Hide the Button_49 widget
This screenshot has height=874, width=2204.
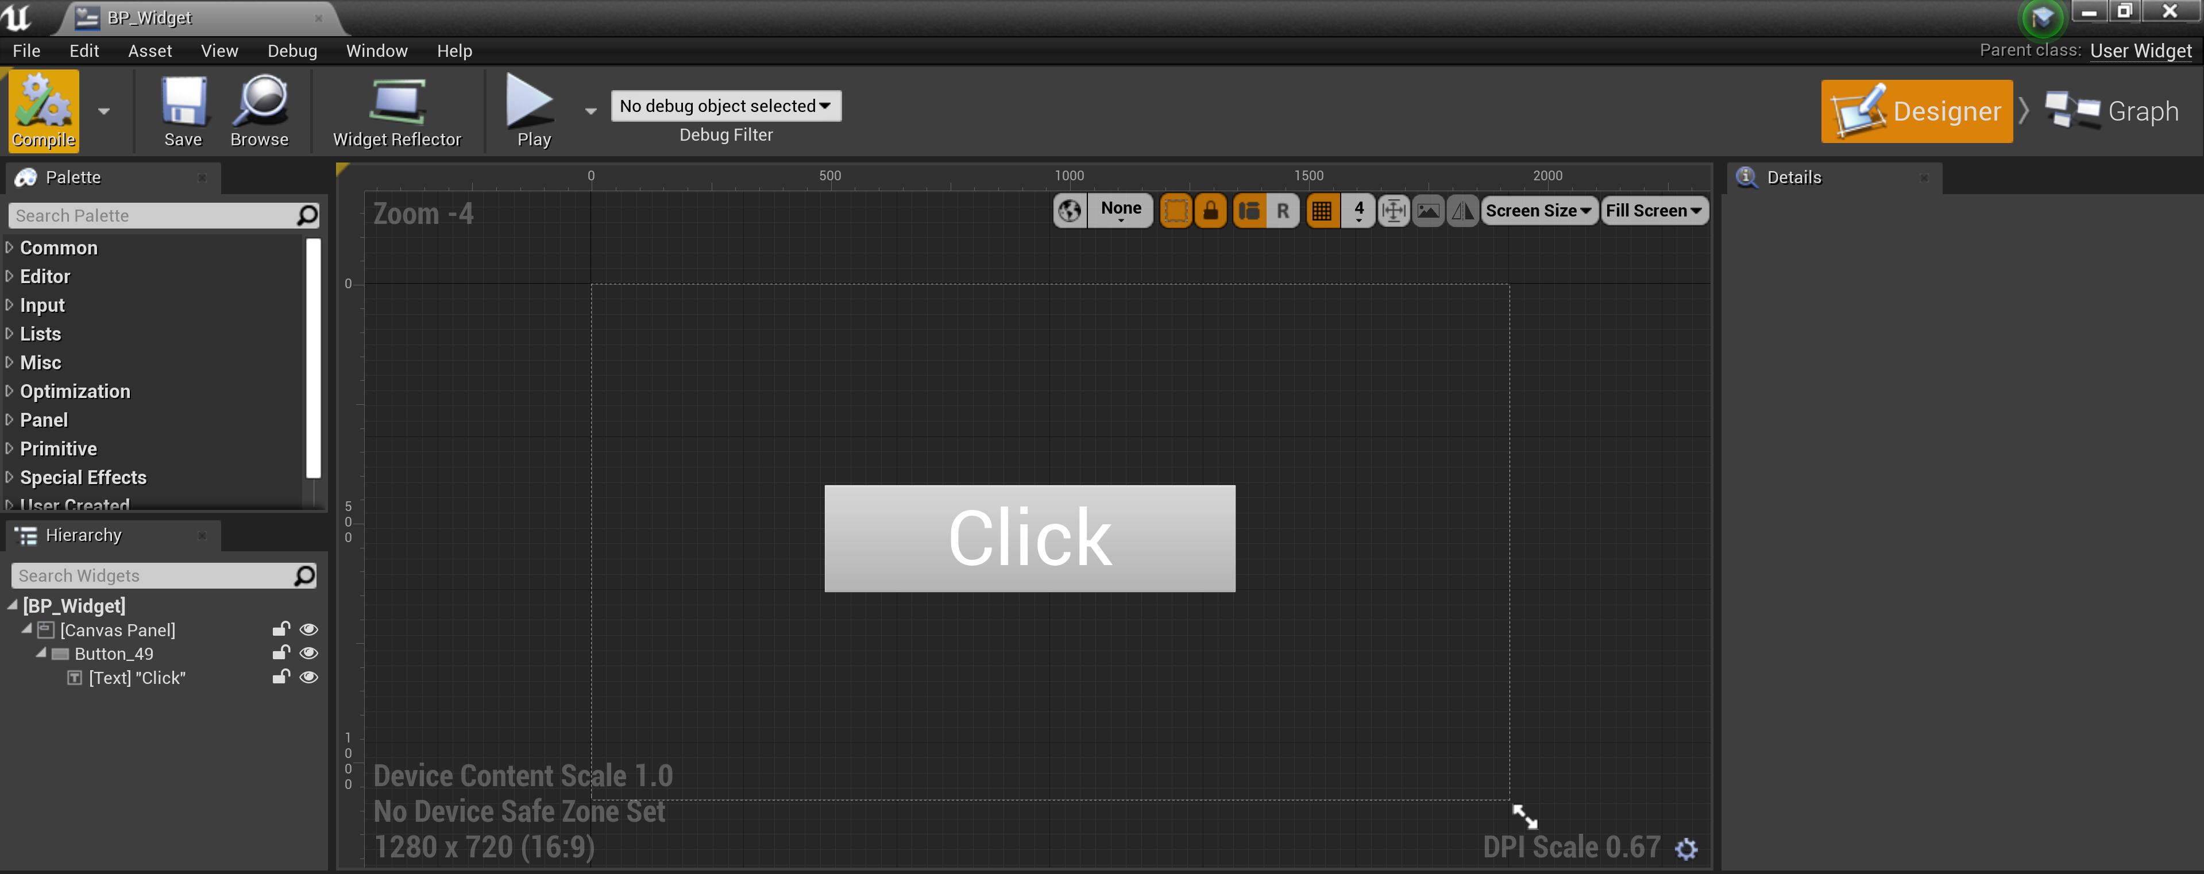tap(309, 652)
